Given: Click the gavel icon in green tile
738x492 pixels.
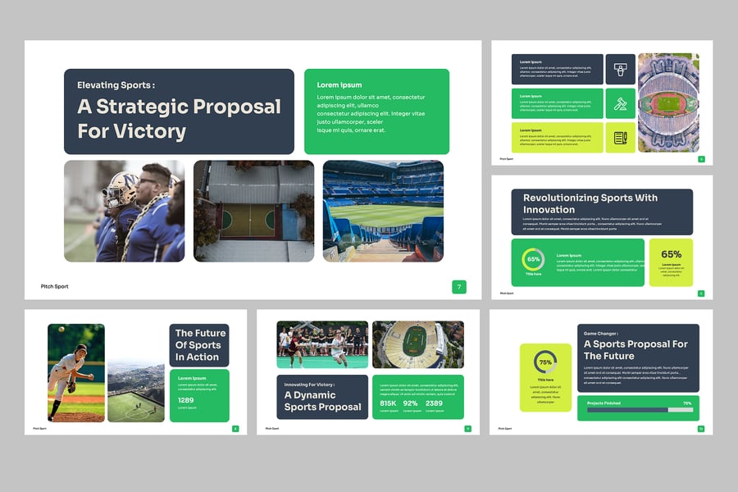Looking at the screenshot, I should (x=621, y=104).
